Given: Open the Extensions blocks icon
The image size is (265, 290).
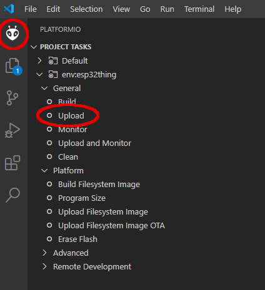Looking at the screenshot, I should pyautogui.click(x=12, y=163).
